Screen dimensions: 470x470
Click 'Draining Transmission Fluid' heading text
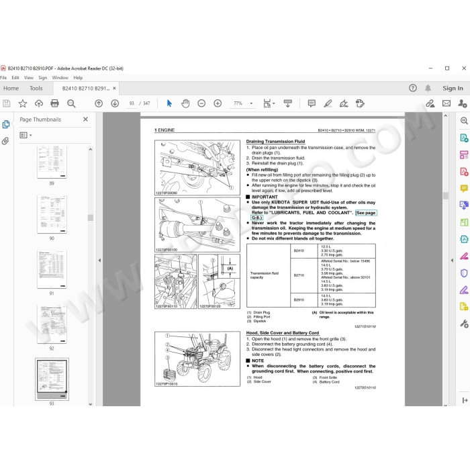(x=275, y=142)
